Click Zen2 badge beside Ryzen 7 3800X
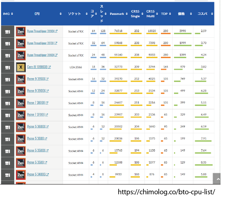Viewport: 233px width, 199px height. [x=21, y=103]
